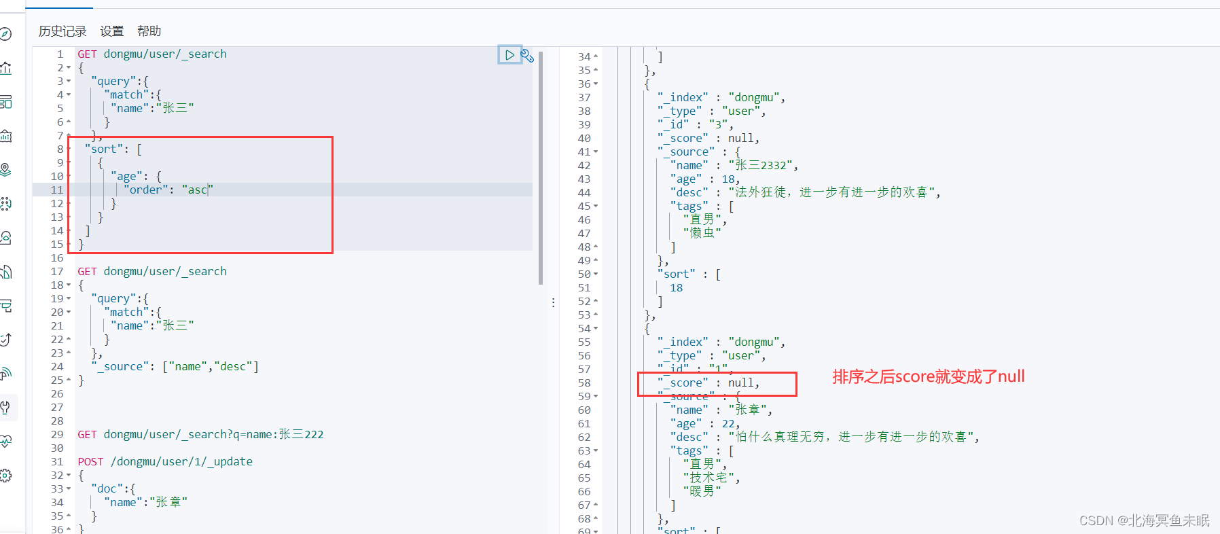
Task: Open the Machine Learning icon in the sidebar
Action: coord(5,204)
